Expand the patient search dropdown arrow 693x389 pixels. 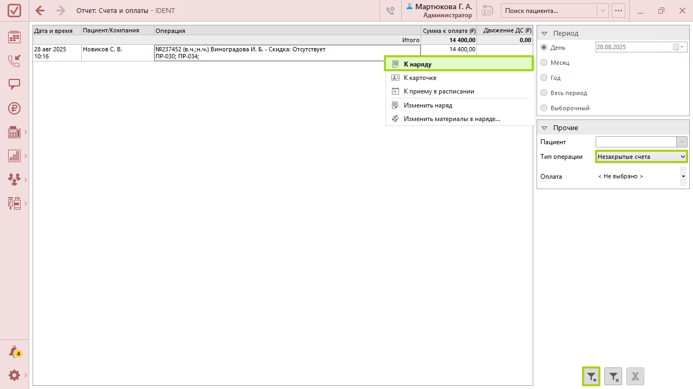(603, 11)
